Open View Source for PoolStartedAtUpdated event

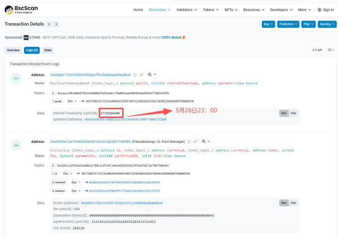pos(247,83)
